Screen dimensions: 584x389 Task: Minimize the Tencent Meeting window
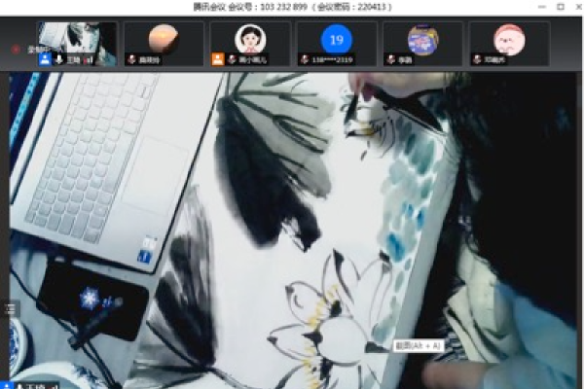coord(542,7)
